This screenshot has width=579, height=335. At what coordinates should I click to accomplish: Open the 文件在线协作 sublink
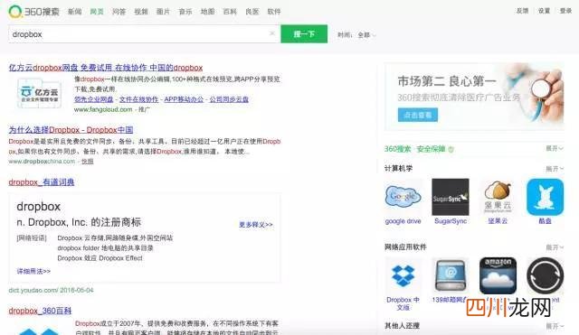tap(138, 99)
